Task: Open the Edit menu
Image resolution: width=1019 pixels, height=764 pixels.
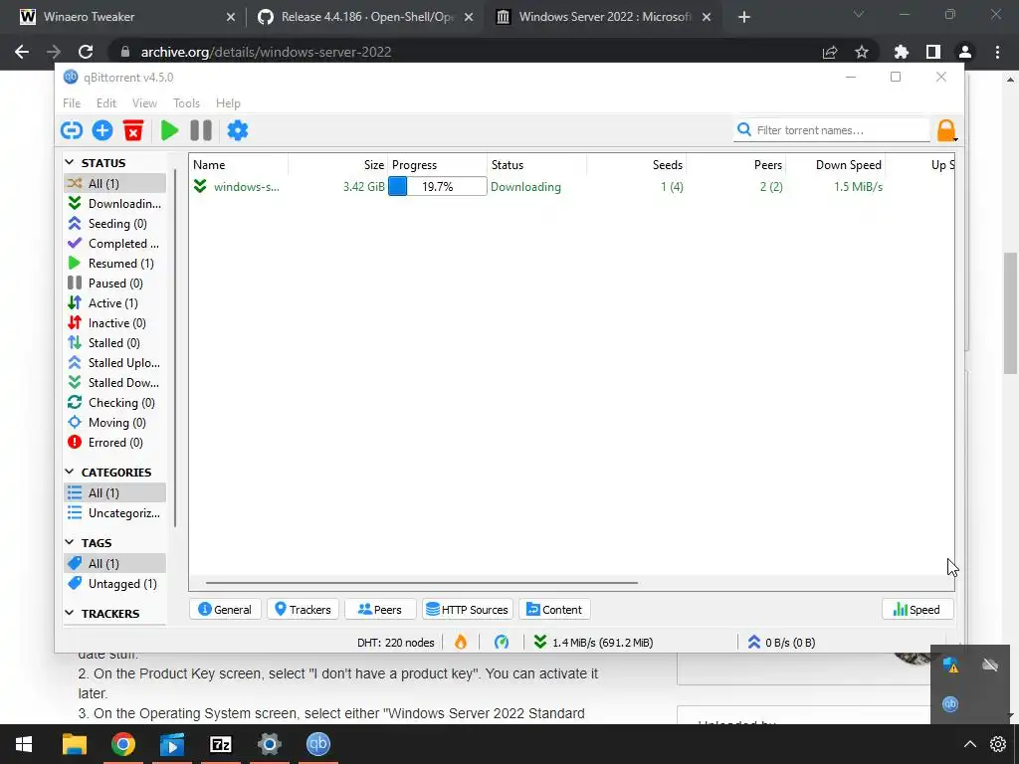Action: coord(105,103)
